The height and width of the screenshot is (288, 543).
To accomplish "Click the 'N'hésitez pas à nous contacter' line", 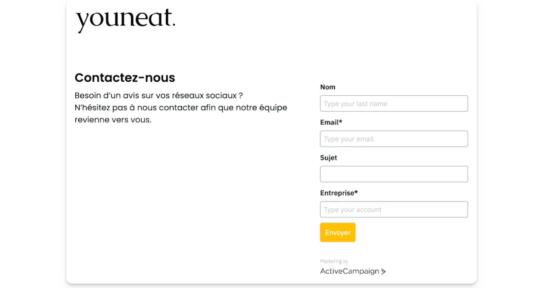I will click(181, 107).
